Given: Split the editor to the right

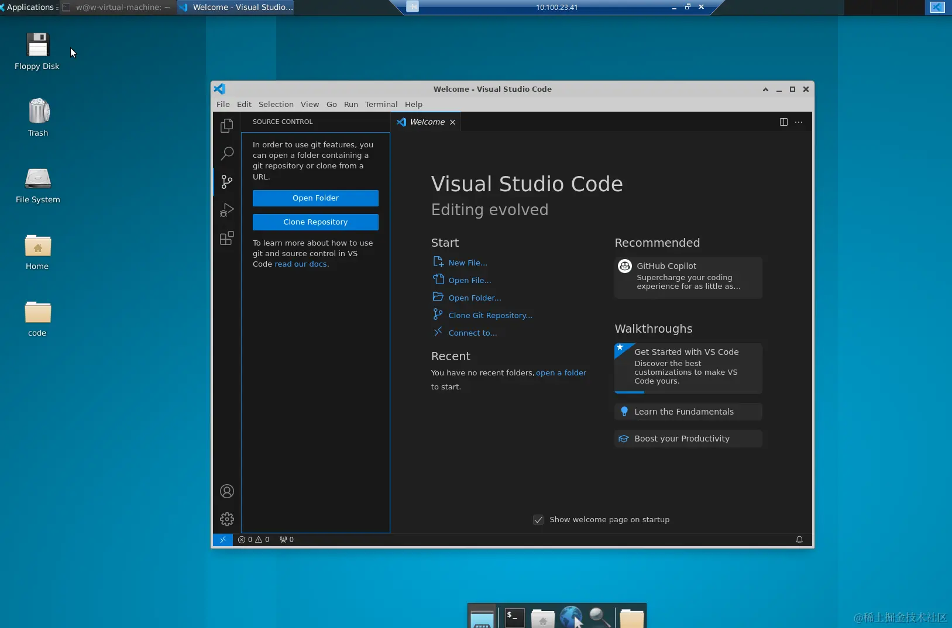Looking at the screenshot, I should click(x=783, y=122).
